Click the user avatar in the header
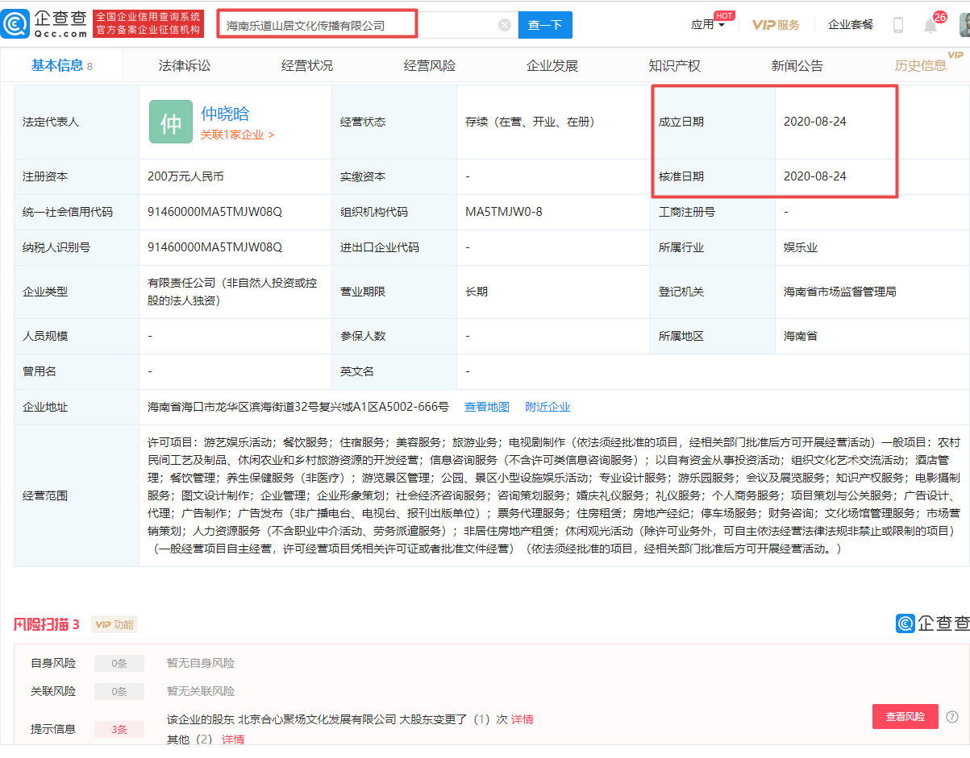Viewport: 970px width, 758px height. click(x=964, y=24)
